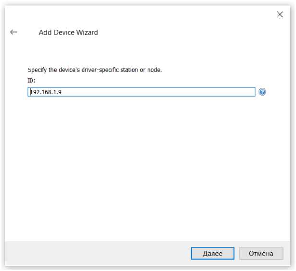The image size is (296, 271).
Task: Select the highlighted default Далее button
Action: pos(212,253)
